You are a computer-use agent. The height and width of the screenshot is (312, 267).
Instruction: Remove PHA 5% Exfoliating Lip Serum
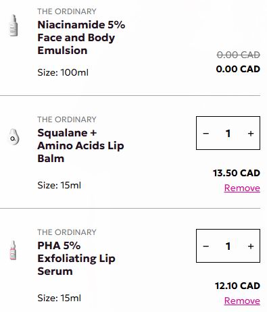242,301
